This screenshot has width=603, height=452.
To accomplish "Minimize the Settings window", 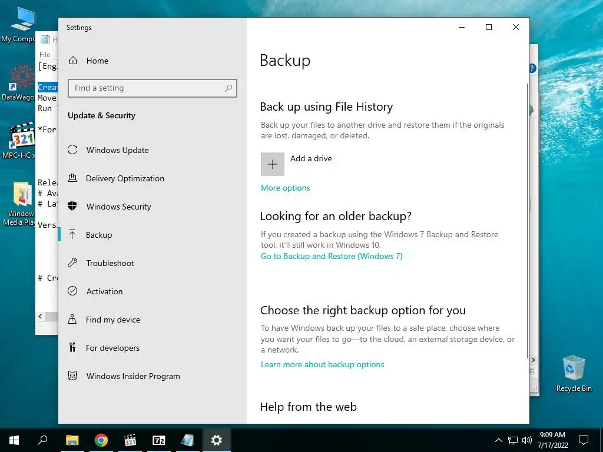I will tap(462, 27).
